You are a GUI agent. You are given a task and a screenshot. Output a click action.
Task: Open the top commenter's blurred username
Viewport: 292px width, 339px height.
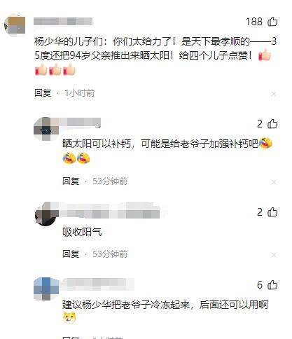coord(63,22)
